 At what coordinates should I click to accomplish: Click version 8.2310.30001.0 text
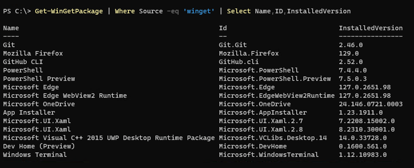pyautogui.click(x=367, y=129)
